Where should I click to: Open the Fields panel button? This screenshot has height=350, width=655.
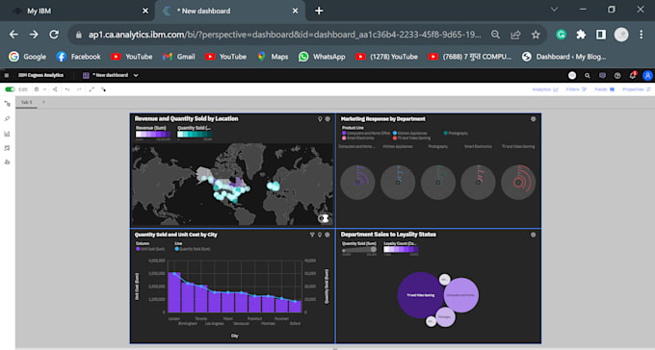pos(605,89)
